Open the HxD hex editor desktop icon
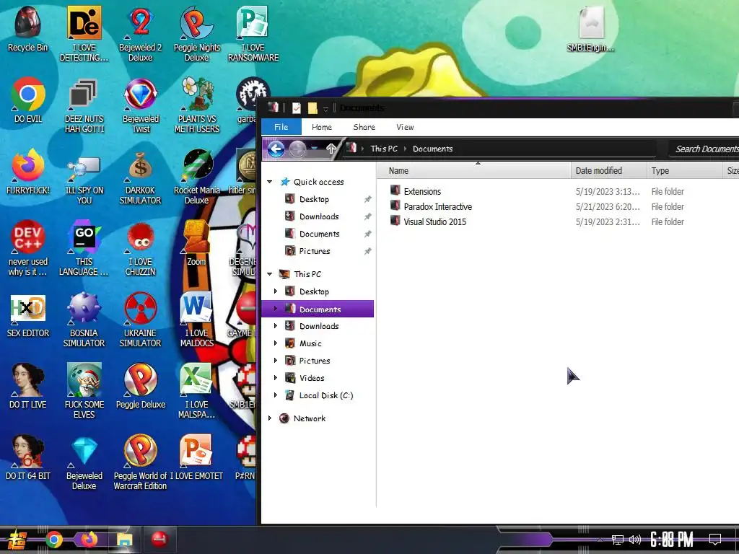Screen dimensions: 739x554 coord(28,316)
